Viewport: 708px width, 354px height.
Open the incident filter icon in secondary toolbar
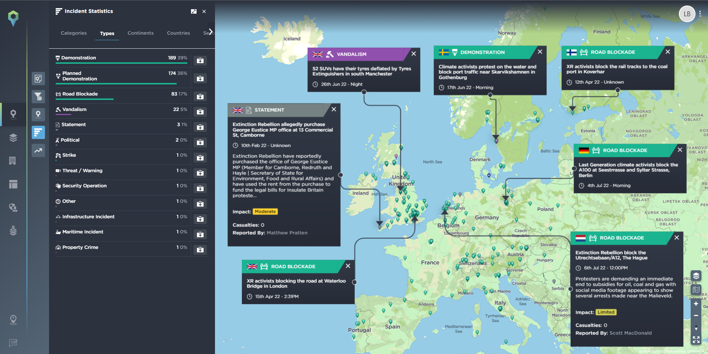38,97
